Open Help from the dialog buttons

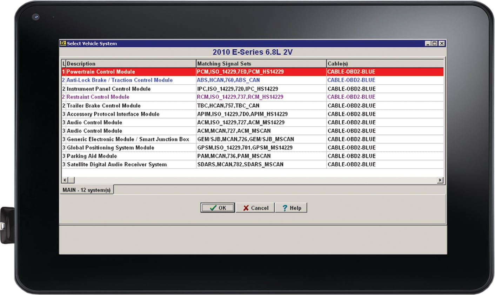[291, 208]
